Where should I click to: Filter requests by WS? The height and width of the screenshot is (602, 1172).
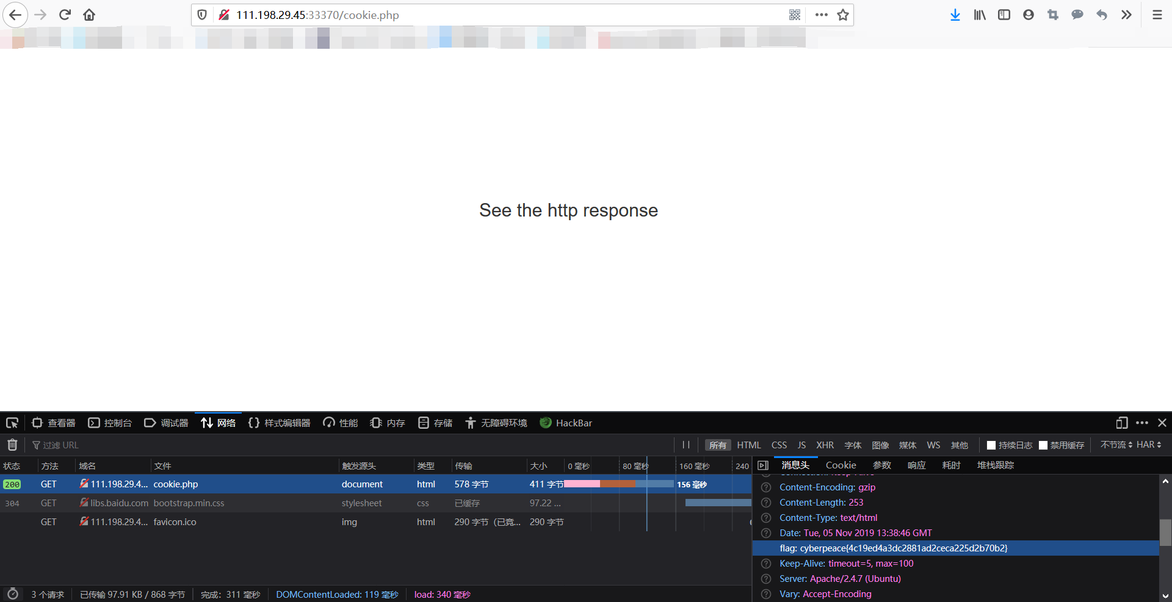click(x=933, y=445)
